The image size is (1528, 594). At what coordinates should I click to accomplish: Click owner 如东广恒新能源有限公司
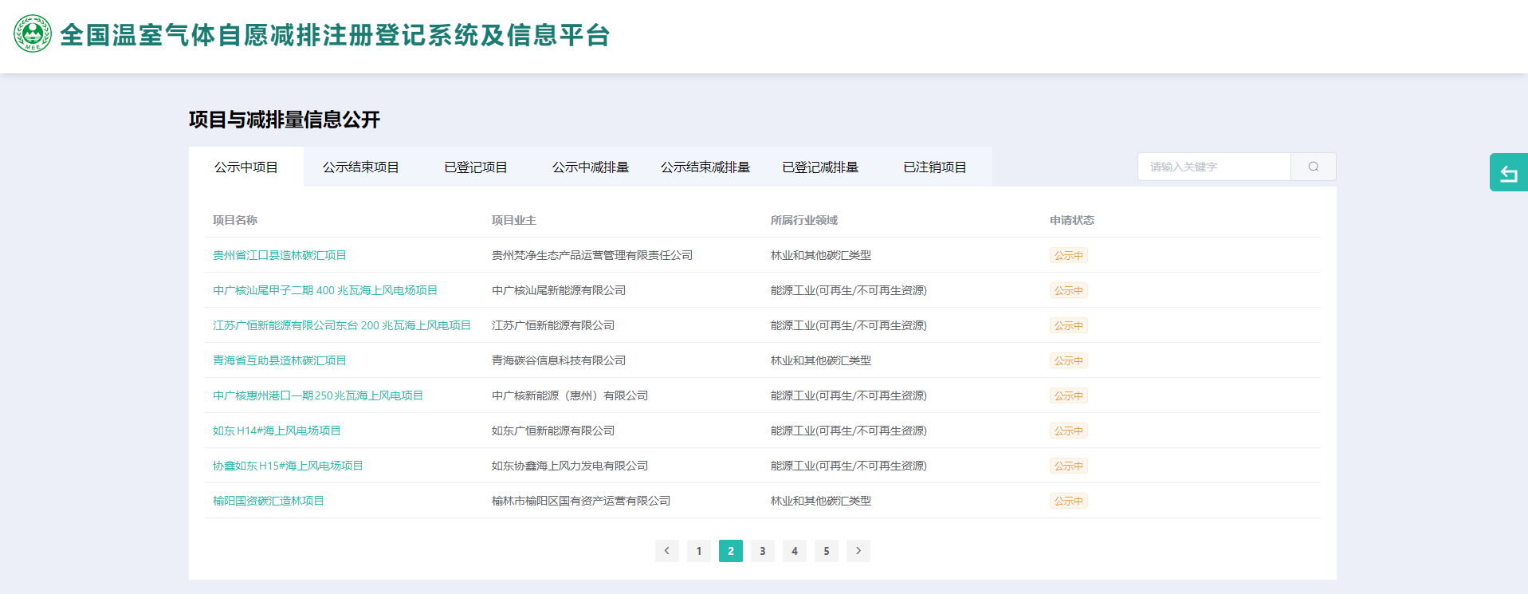pyautogui.click(x=553, y=431)
